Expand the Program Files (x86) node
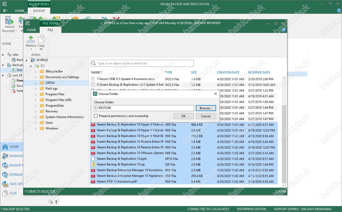Viewport: 342px width, 212px height. (x=36, y=100)
